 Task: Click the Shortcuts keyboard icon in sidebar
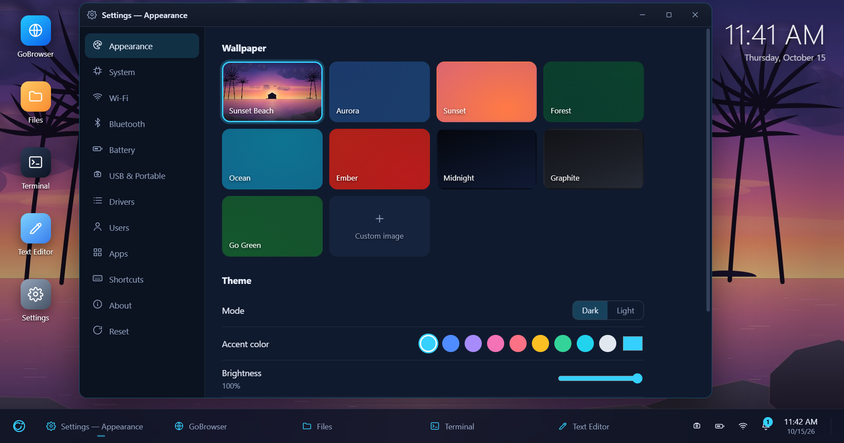(98, 279)
